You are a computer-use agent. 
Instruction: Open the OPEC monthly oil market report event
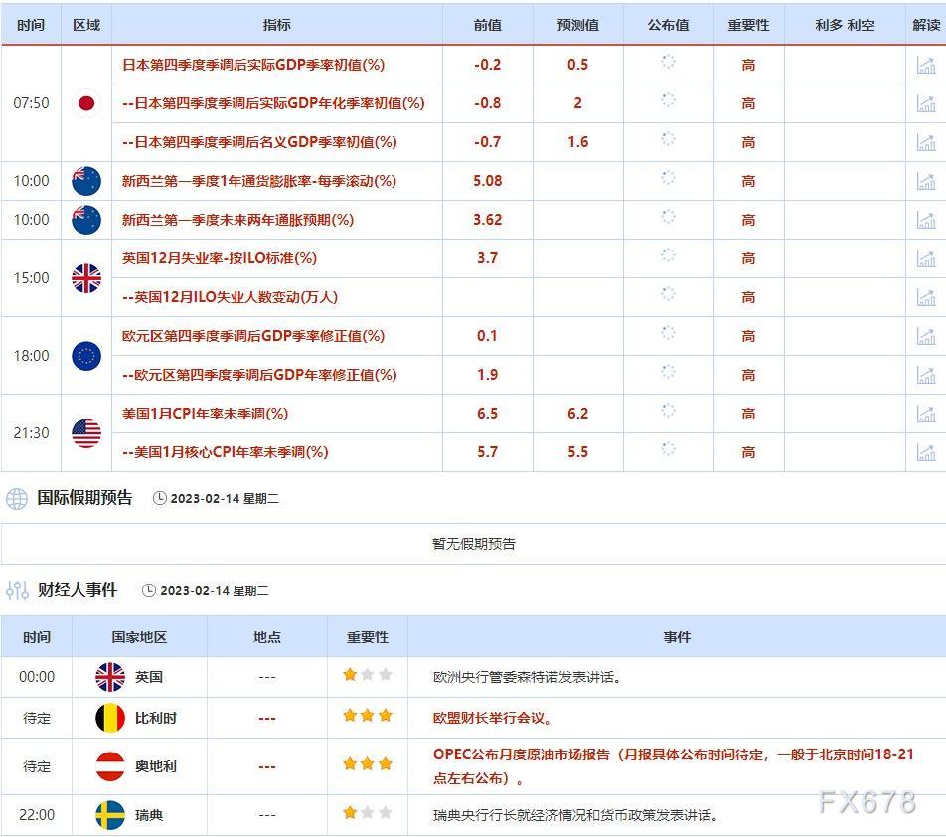click(674, 766)
